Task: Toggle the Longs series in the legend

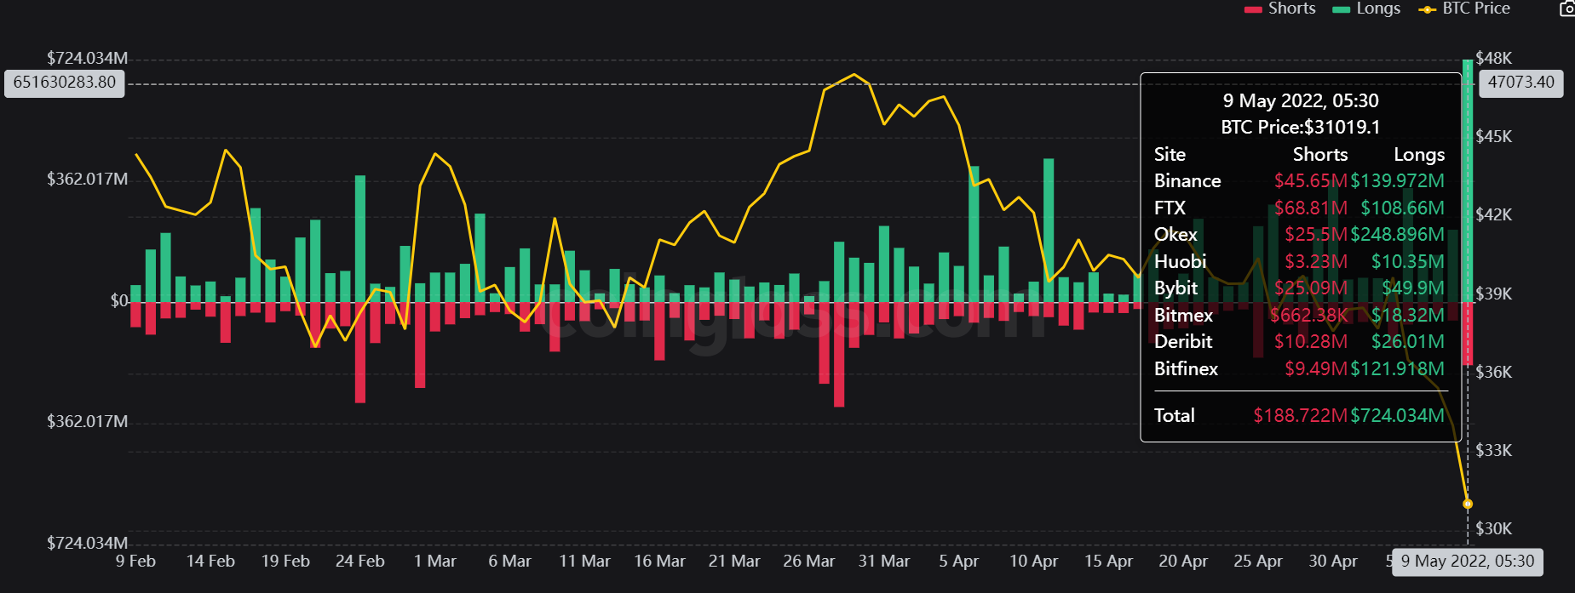Action: [1366, 9]
